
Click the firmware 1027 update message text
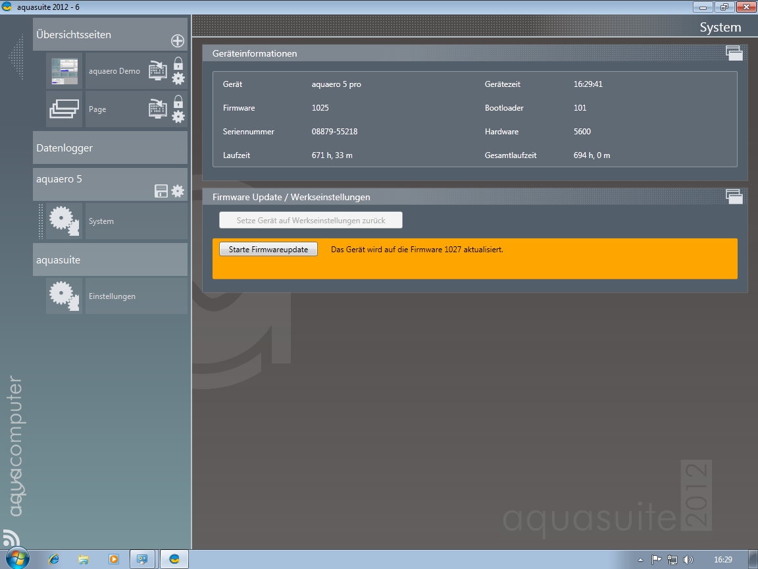tap(417, 250)
